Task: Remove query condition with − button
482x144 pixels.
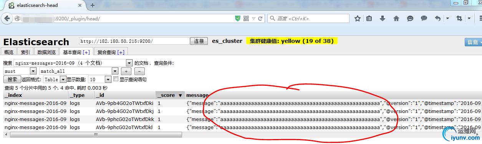Action: 139,71
